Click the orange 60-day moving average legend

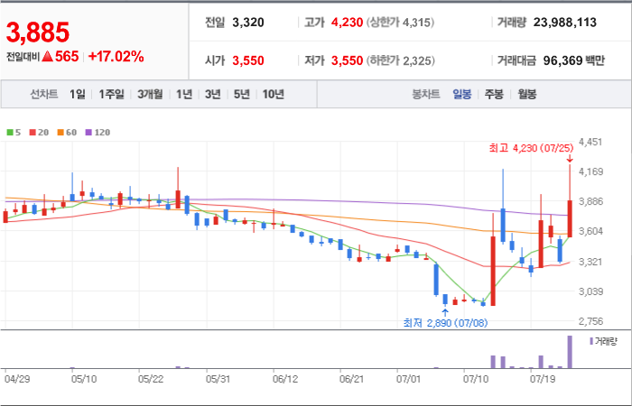[x=67, y=132]
